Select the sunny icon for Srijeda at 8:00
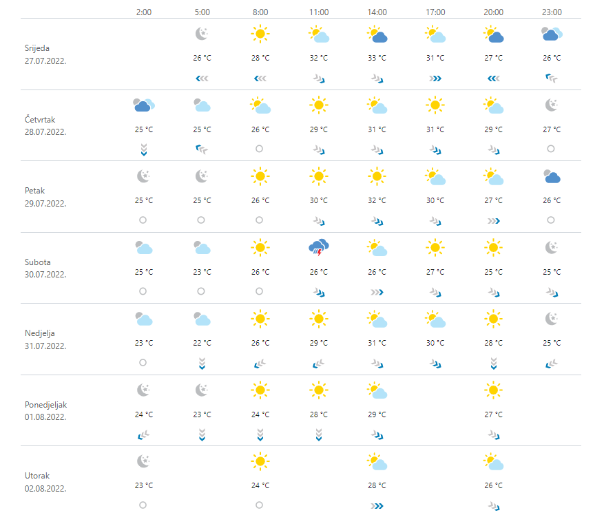Viewport: 615px width, 515px height. [x=260, y=34]
